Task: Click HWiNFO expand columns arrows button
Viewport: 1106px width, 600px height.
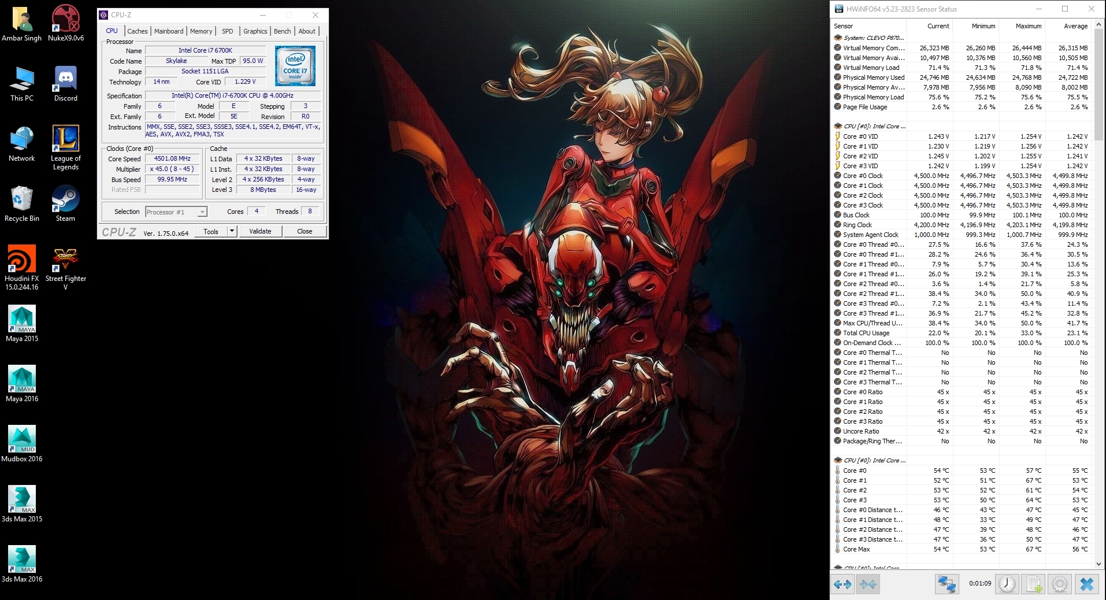Action: 843,584
